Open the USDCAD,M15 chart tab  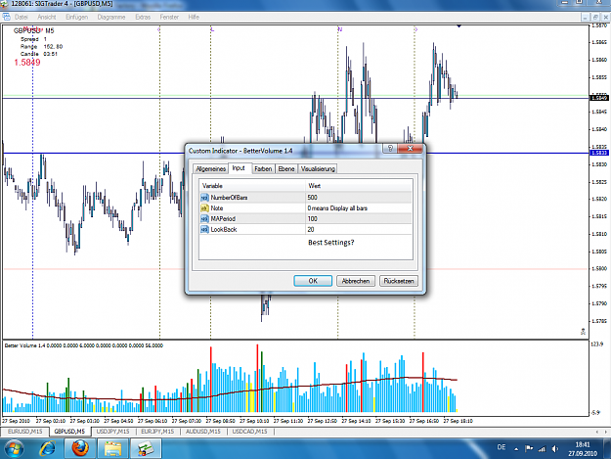(x=249, y=432)
